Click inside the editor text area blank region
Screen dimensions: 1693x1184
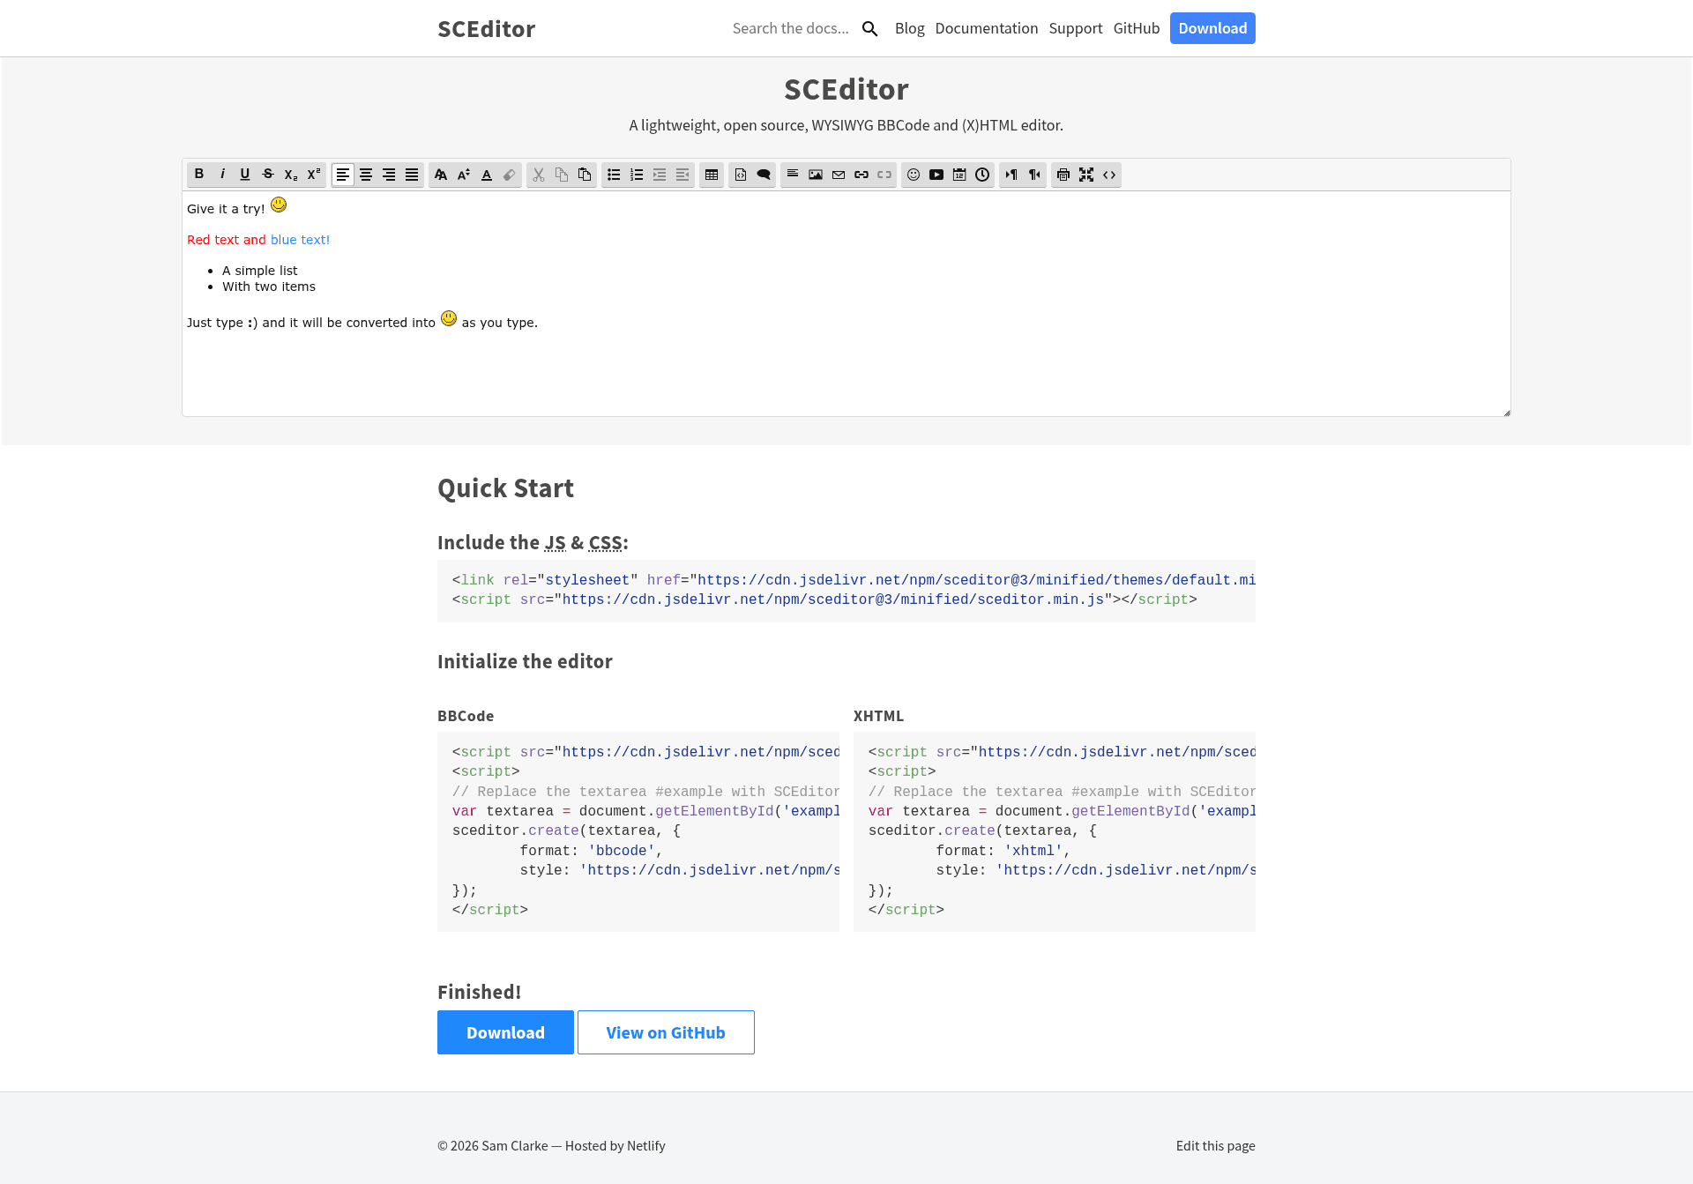(x=846, y=370)
